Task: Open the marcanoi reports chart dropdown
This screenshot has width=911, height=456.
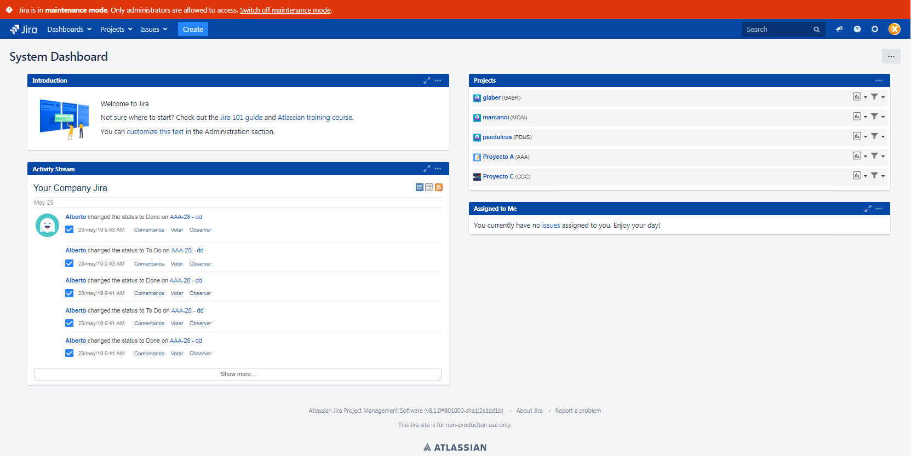Action: (x=860, y=117)
